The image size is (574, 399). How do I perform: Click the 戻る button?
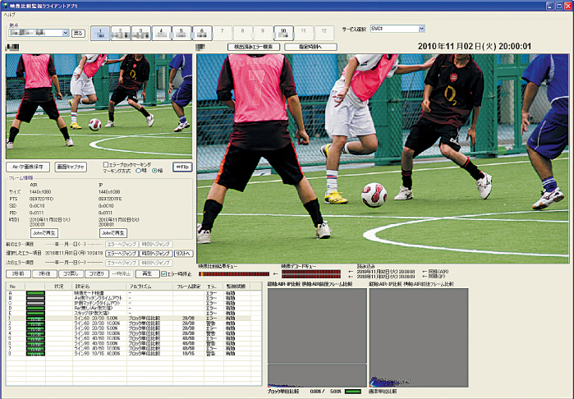pos(79,33)
